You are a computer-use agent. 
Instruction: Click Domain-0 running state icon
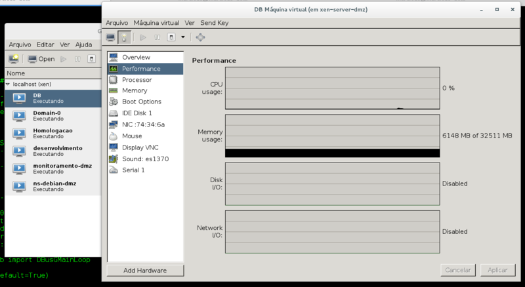point(19,116)
